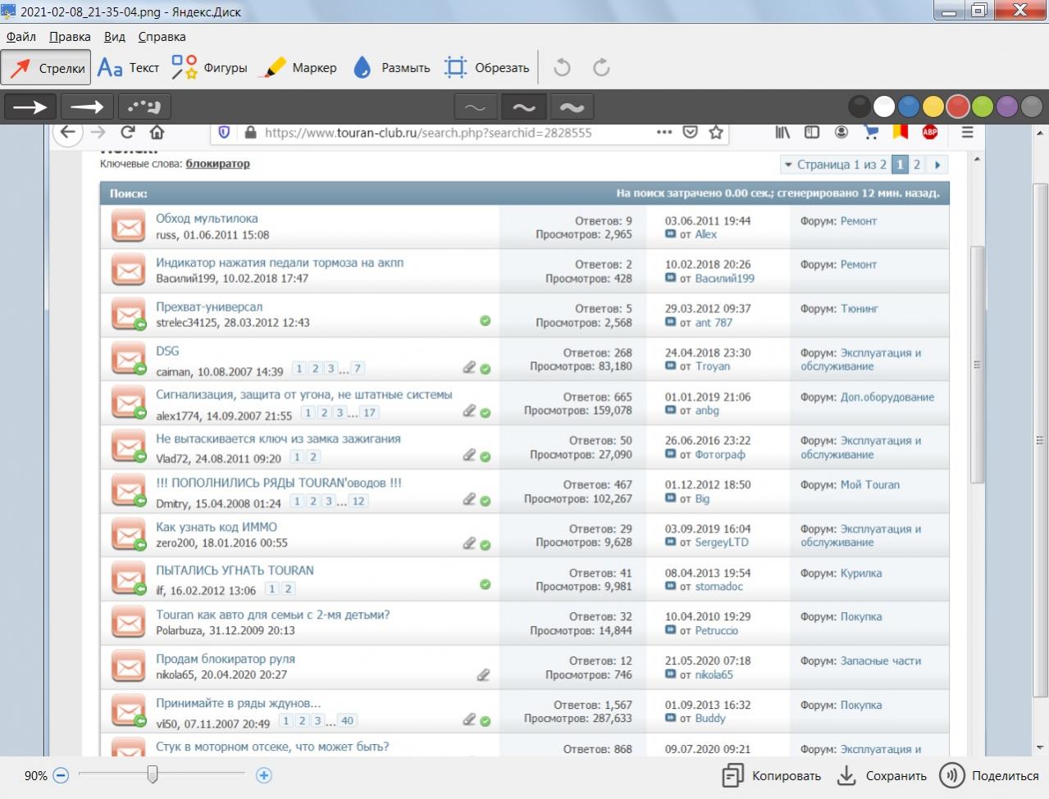Pick the green color swatch
This screenshot has height=799, width=1049.
pos(983,107)
